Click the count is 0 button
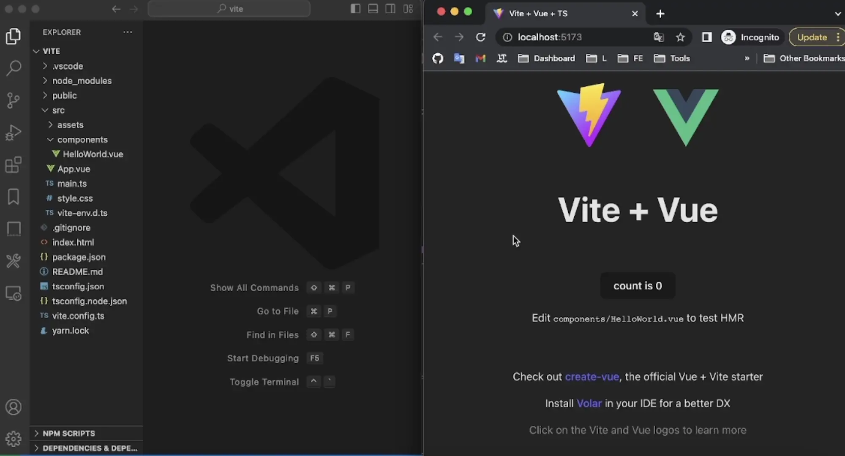The image size is (845, 456). [637, 286]
